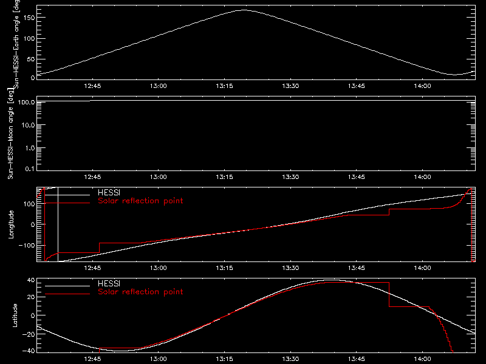
Task: Click the Latitude axis title
Action: click(15, 315)
